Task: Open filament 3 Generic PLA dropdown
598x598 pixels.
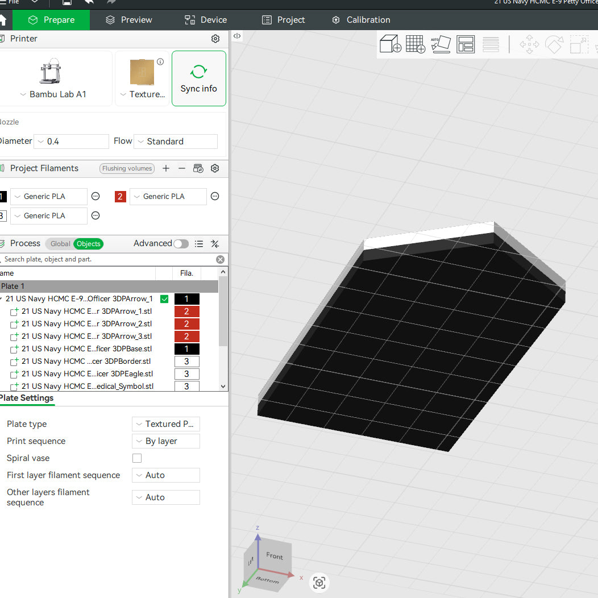Action: coord(49,216)
